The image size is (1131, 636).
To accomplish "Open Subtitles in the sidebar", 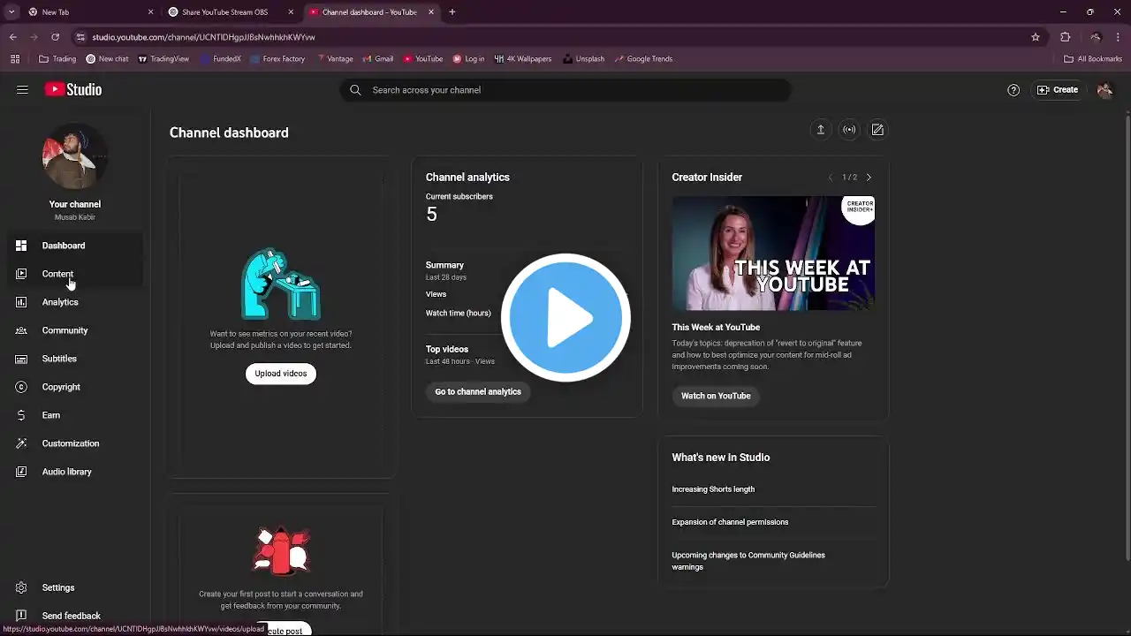I will tap(75, 359).
